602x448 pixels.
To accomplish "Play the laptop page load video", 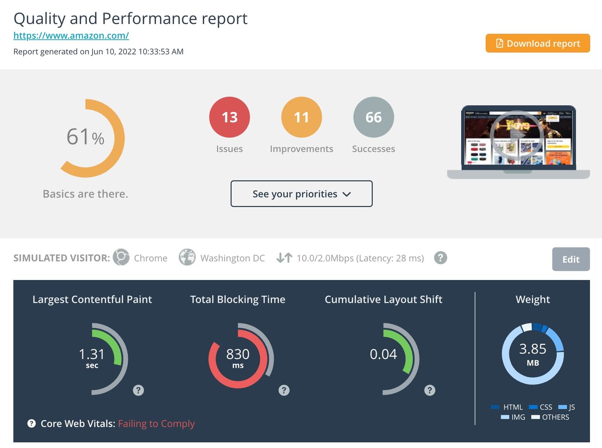I will 516,136.
